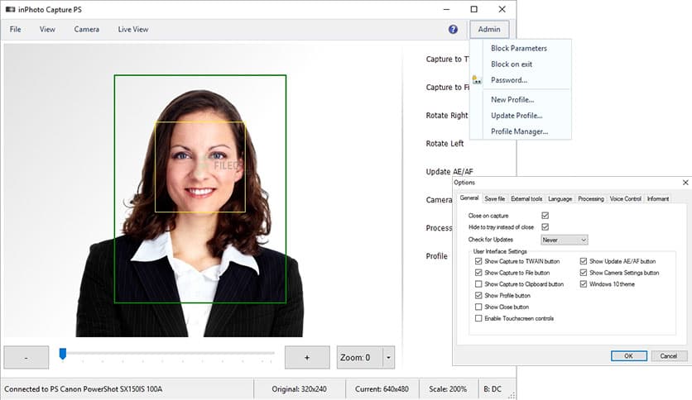Image resolution: width=692 pixels, height=400 pixels.
Task: Expand the Zoom level dropdown arrow
Action: pos(388,357)
